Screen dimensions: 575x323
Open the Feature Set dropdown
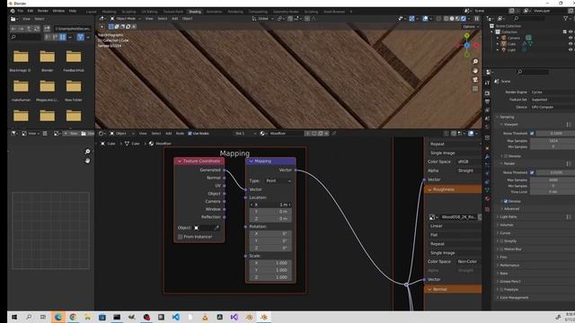(553, 100)
